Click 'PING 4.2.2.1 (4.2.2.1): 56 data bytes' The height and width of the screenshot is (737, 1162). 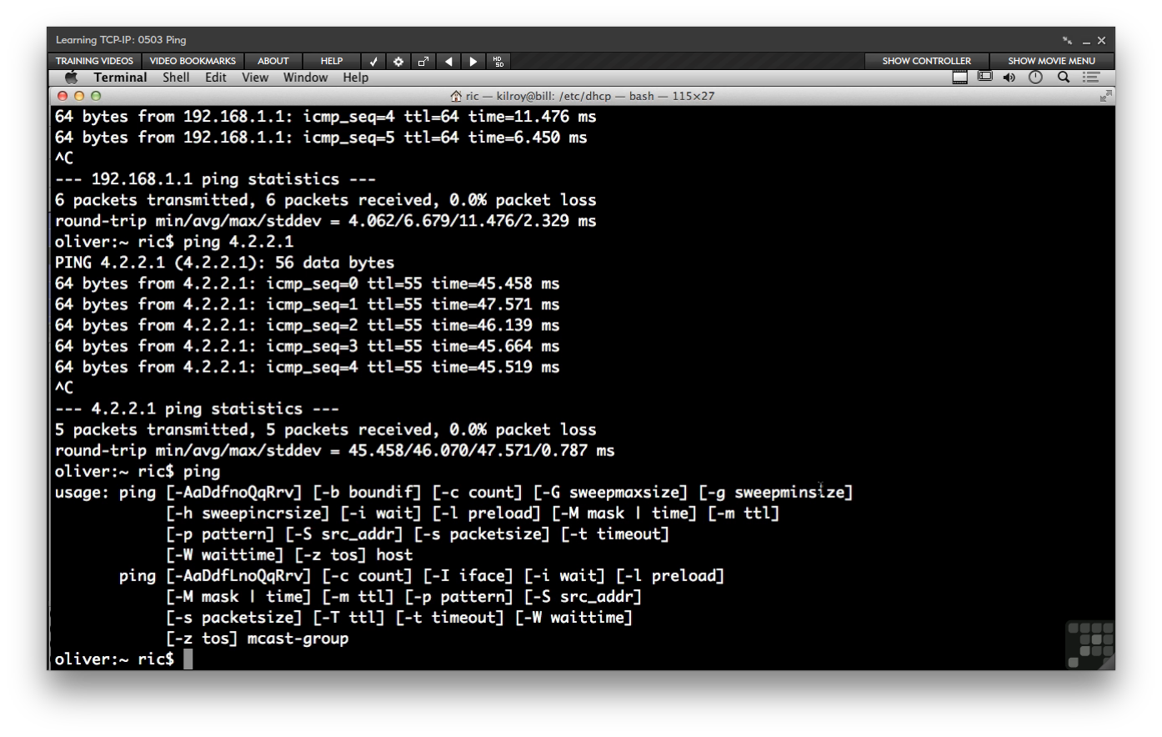pyautogui.click(x=224, y=263)
